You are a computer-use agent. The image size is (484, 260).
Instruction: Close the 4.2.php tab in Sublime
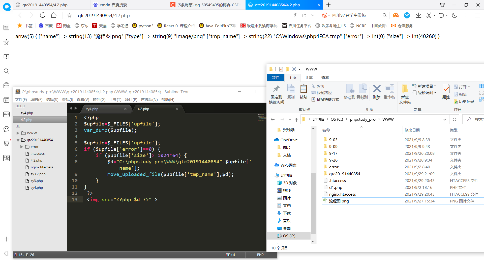click(177, 109)
